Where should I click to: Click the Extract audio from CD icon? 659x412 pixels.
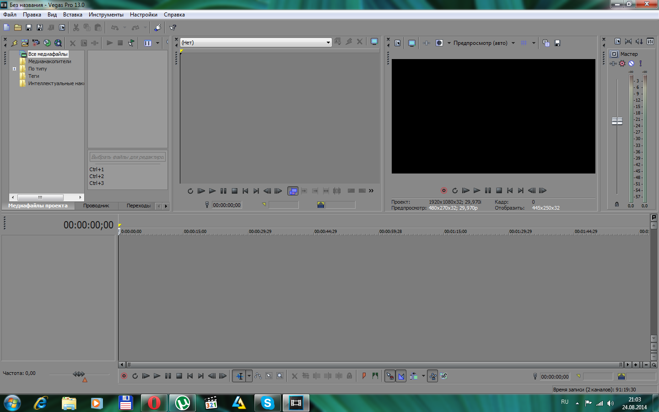tap(47, 43)
